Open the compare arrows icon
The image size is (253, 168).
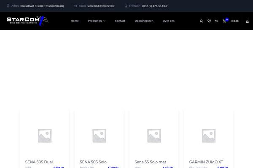pos(217,21)
